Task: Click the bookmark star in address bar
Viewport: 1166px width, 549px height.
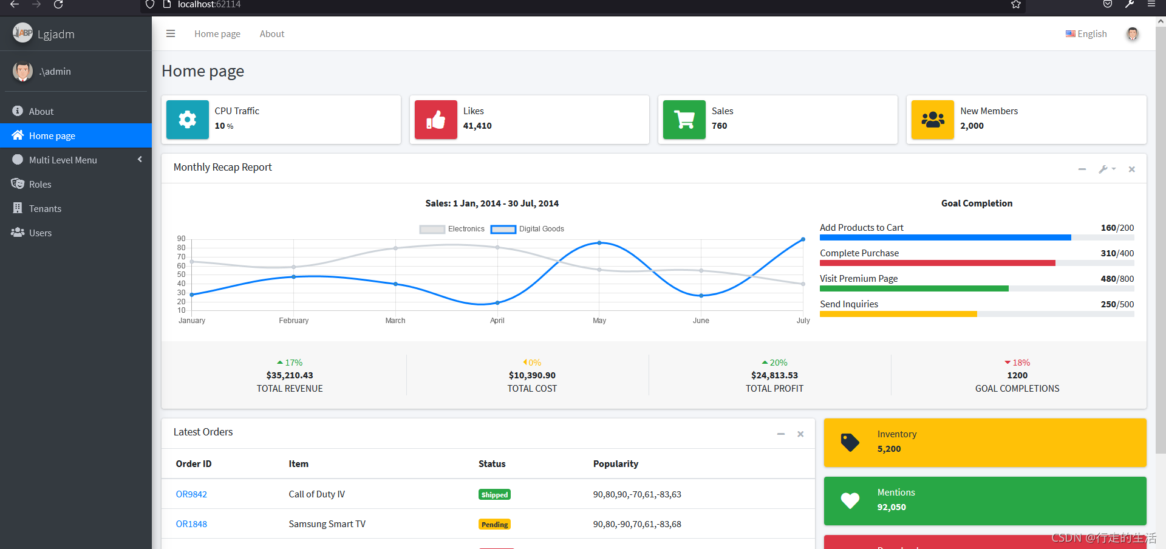Action: coord(1015,4)
